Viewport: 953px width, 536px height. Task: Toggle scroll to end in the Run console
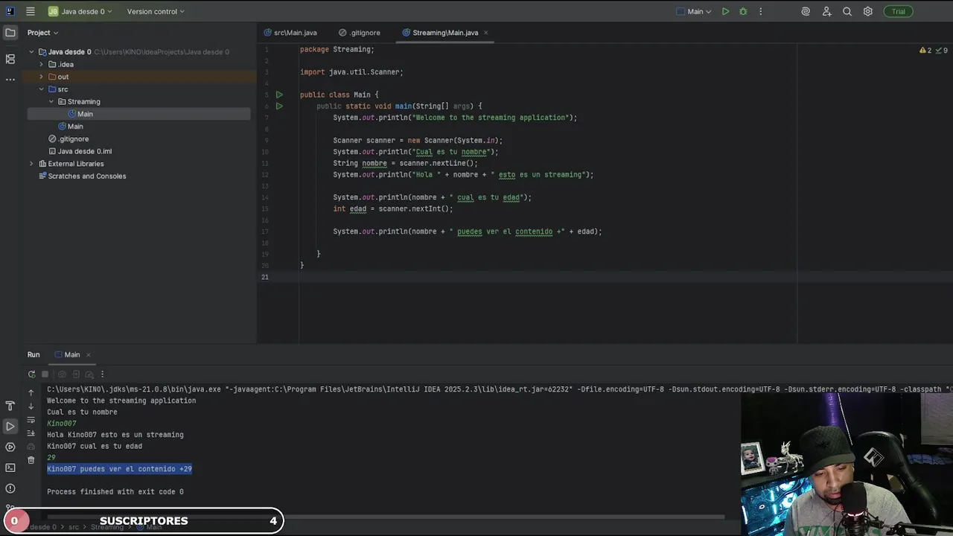pyautogui.click(x=31, y=433)
